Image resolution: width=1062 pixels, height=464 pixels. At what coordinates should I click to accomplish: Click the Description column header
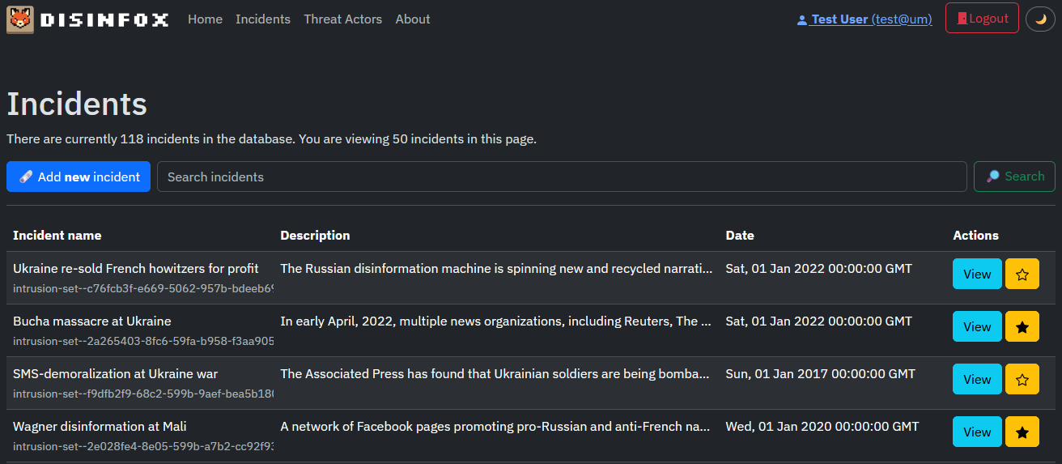click(x=315, y=236)
